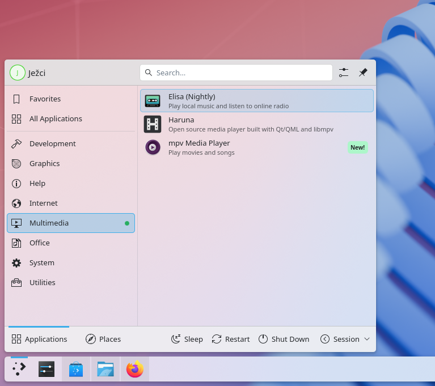Show All Applications
Viewport: 435px width, 386px height.
pos(71,118)
